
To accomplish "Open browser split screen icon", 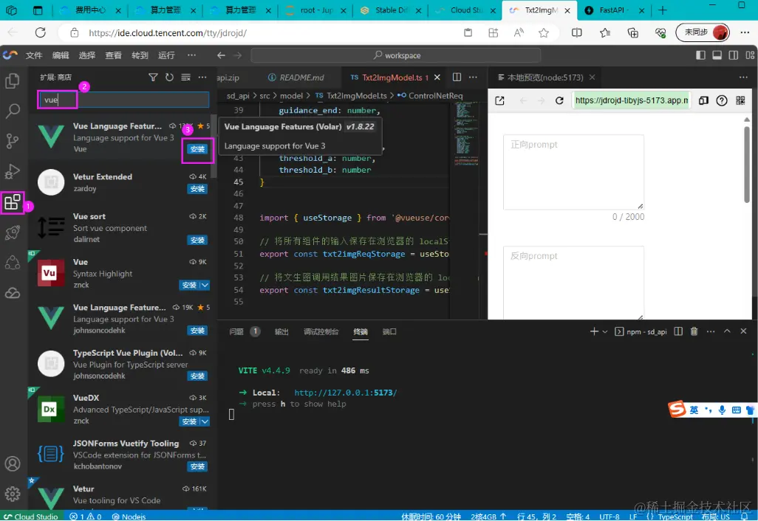I will pyautogui.click(x=577, y=32).
